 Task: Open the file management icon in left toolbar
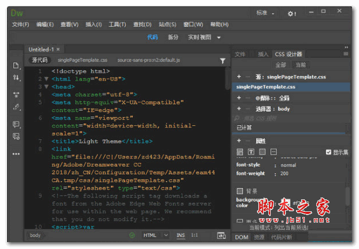point(16,65)
